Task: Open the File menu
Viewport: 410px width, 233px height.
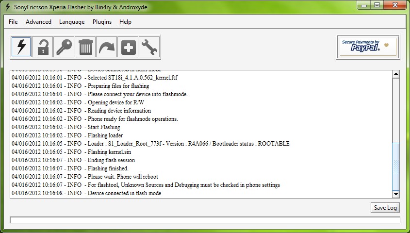Action: [13, 22]
